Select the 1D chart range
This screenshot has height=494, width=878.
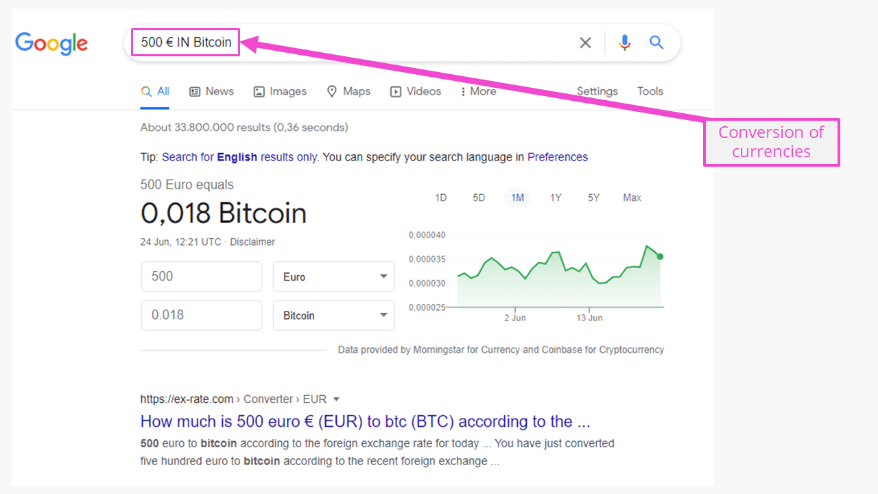click(441, 198)
